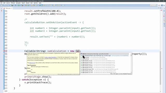Click the New Java Package icon
This screenshot has width=166, height=93.
[26, 5]
